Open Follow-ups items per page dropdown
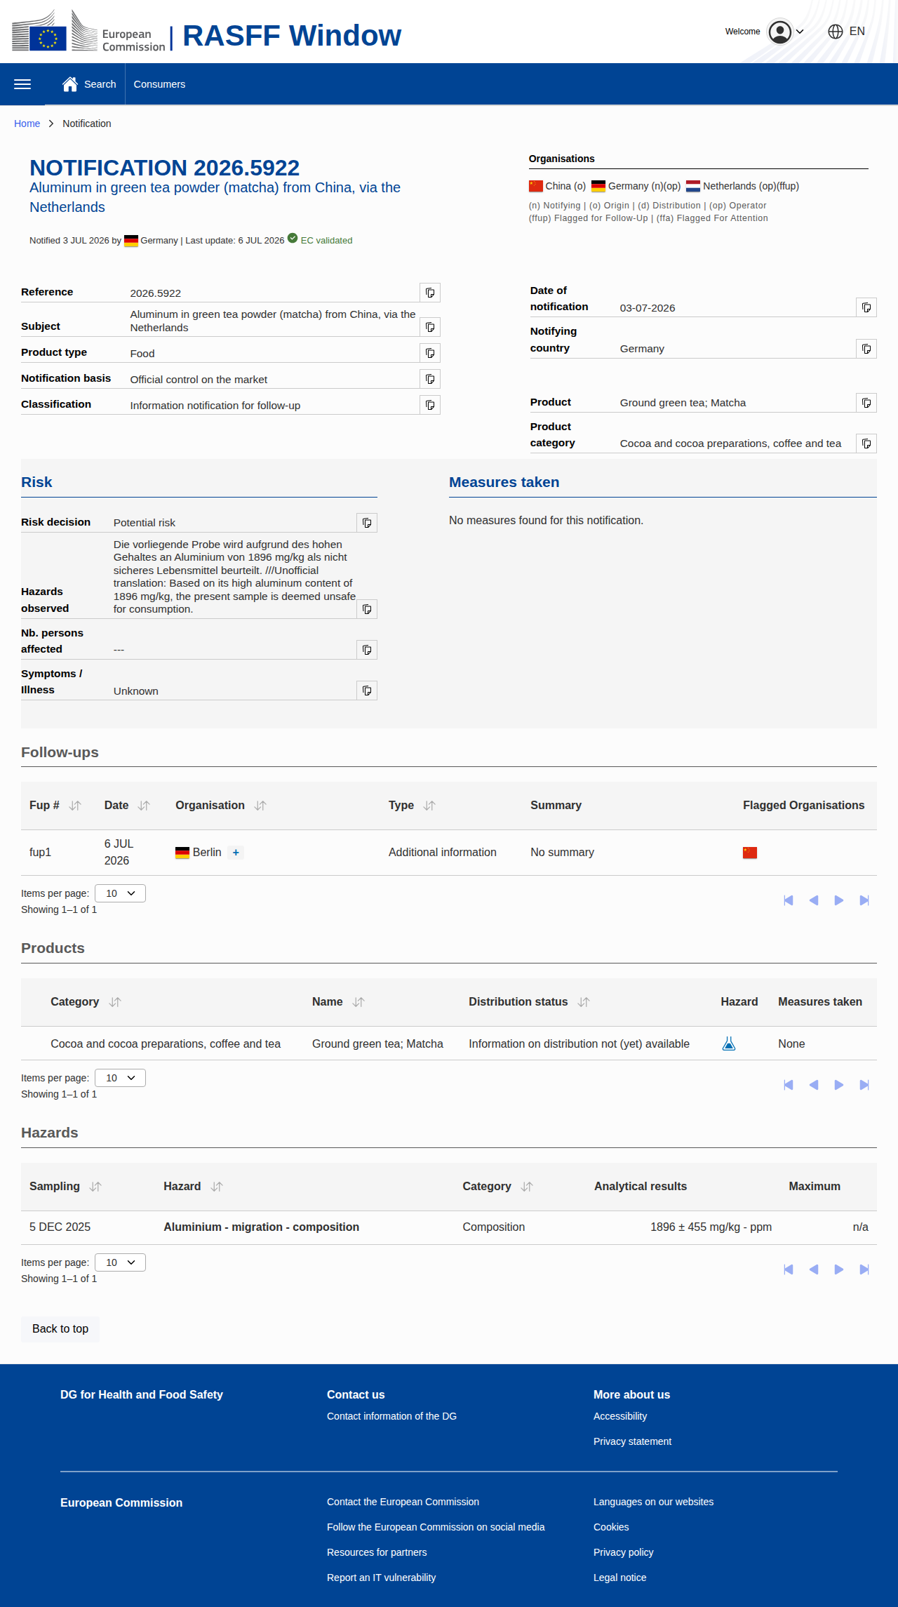Viewport: 898px width, 1607px height. [120, 893]
